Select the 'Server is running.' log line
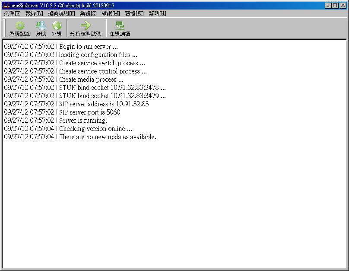Viewport: 349px width, 271px height. pyautogui.click(x=56, y=121)
